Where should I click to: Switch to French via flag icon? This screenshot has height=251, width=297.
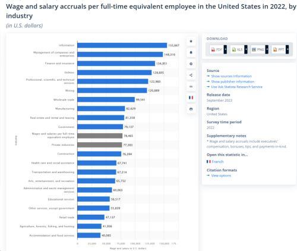pyautogui.click(x=191, y=98)
